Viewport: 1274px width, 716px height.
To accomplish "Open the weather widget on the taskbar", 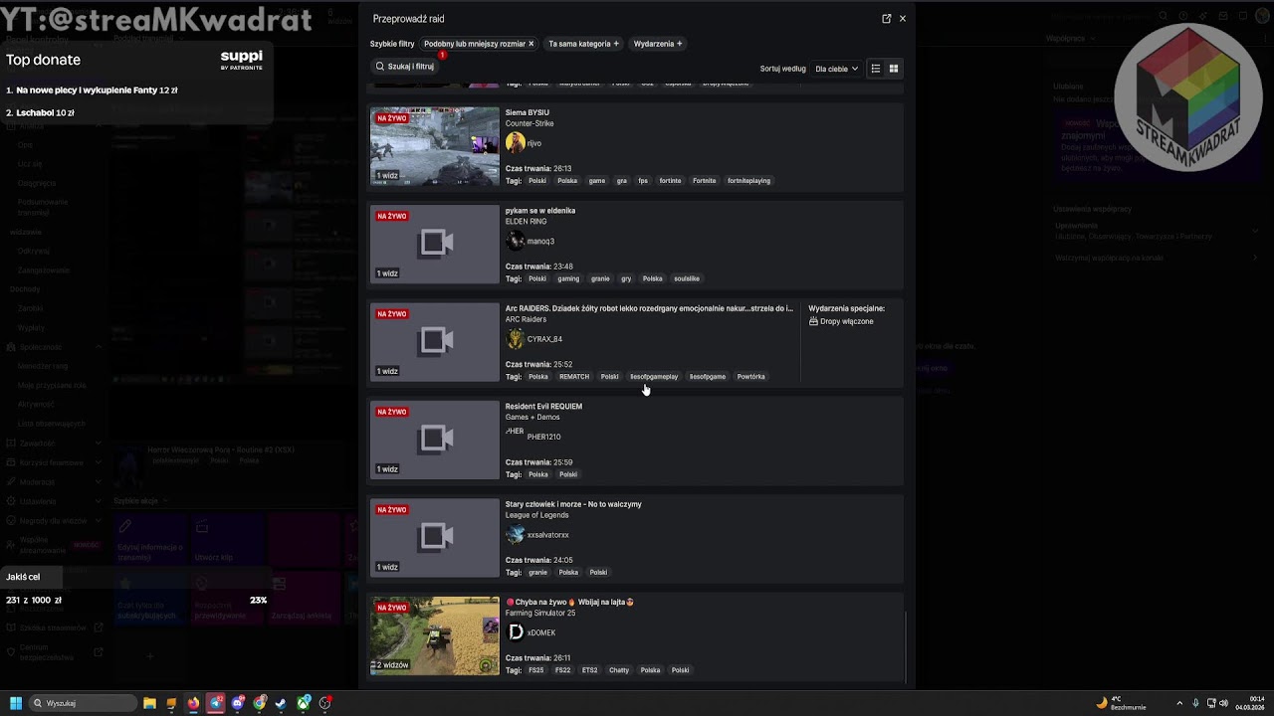I will click(1121, 703).
